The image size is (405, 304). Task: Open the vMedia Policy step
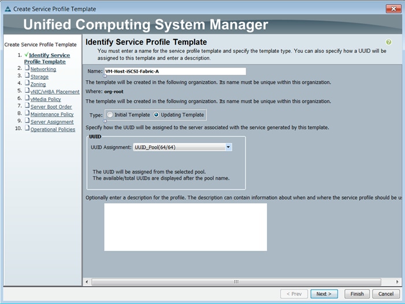(x=46, y=99)
